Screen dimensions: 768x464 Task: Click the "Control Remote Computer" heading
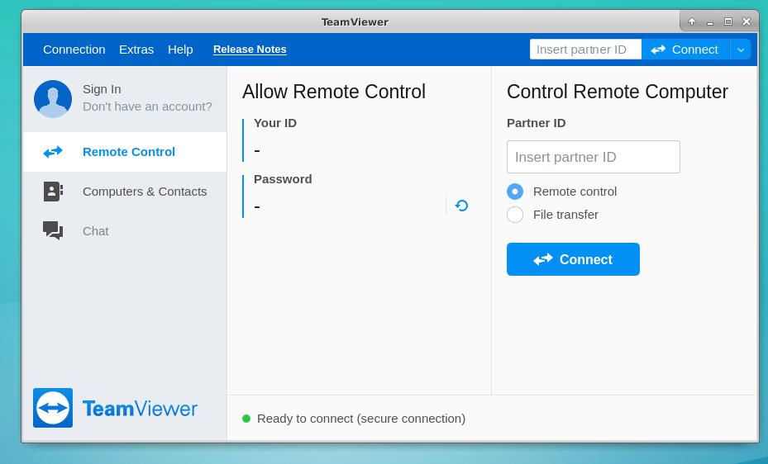618,92
